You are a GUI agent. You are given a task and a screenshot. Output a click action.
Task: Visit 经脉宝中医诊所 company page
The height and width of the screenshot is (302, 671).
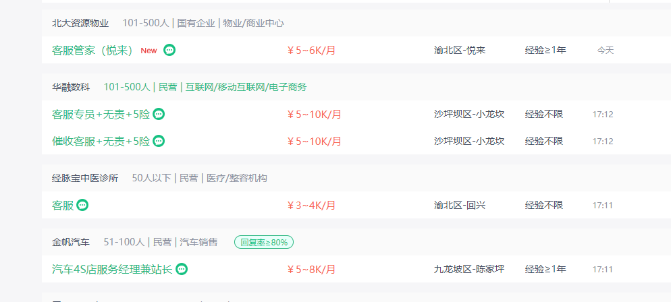85,178
